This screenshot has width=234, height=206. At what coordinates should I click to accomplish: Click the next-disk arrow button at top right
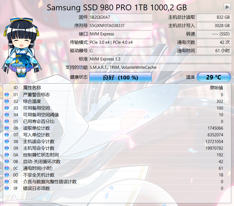pos(227,7)
